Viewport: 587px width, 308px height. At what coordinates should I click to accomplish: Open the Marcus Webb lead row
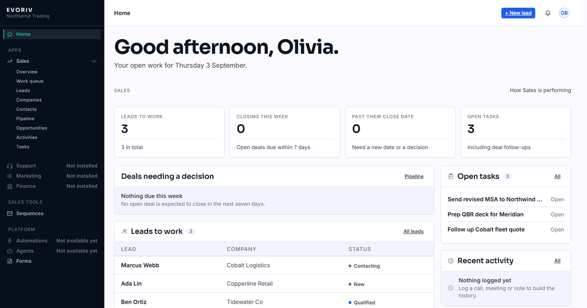click(274, 265)
